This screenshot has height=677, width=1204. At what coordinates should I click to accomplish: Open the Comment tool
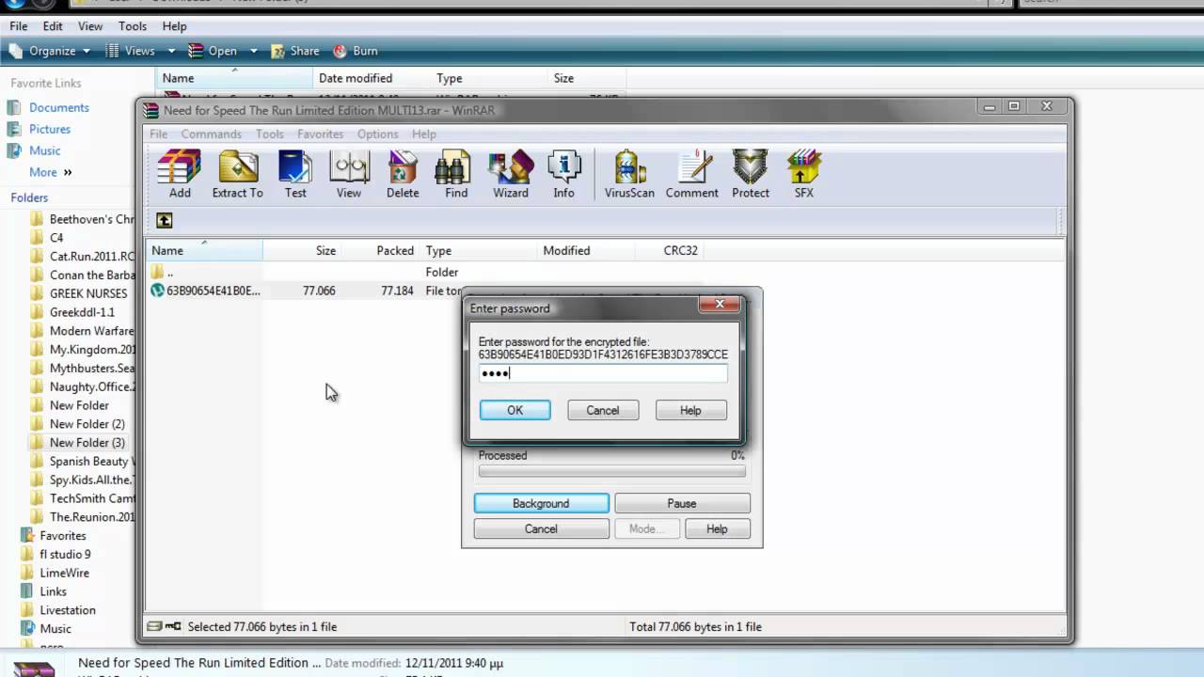click(x=692, y=175)
